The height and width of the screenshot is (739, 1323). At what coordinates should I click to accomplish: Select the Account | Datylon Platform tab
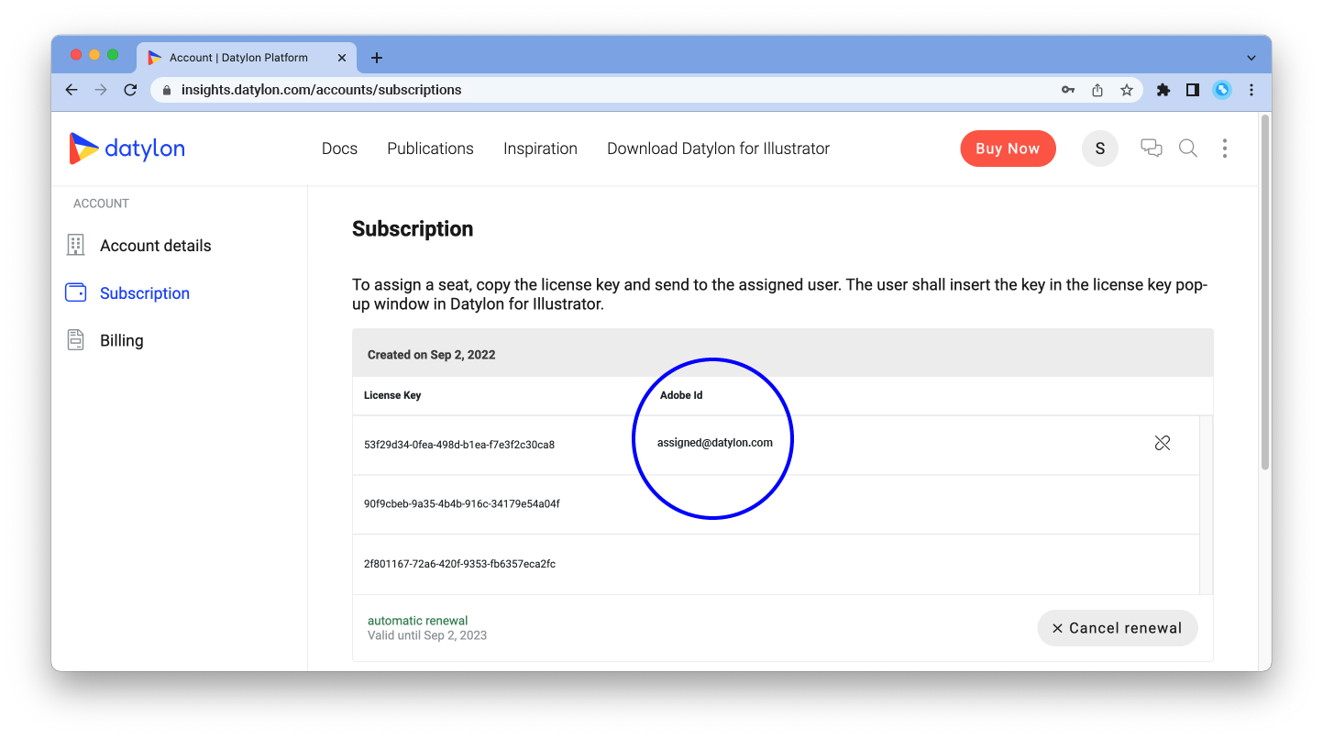[x=248, y=58]
